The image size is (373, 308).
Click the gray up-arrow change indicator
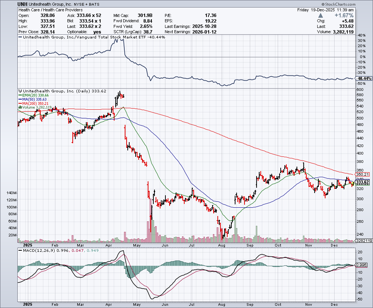tap(321, 15)
